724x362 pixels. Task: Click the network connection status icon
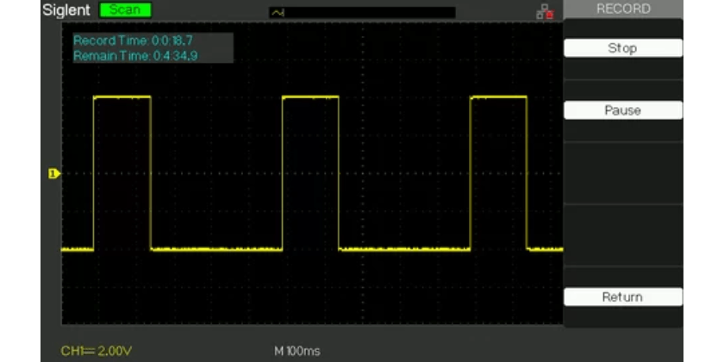click(x=544, y=11)
